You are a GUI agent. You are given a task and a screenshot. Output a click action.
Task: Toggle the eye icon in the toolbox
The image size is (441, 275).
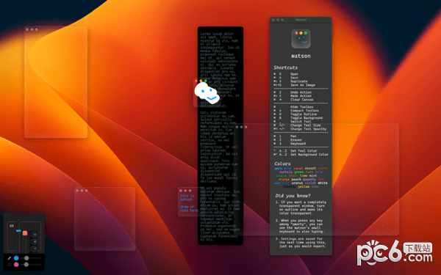(x=12, y=226)
